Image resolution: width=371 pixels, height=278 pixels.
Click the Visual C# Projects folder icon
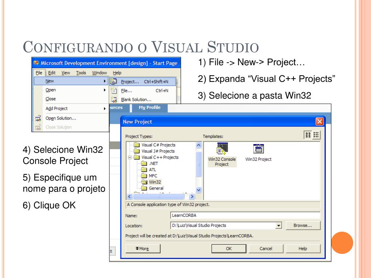click(137, 145)
